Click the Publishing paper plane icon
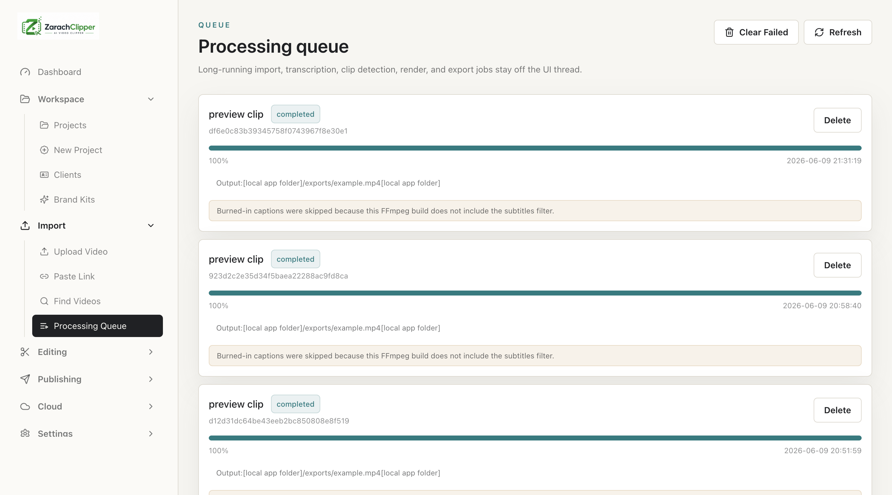The image size is (892, 495). (25, 379)
